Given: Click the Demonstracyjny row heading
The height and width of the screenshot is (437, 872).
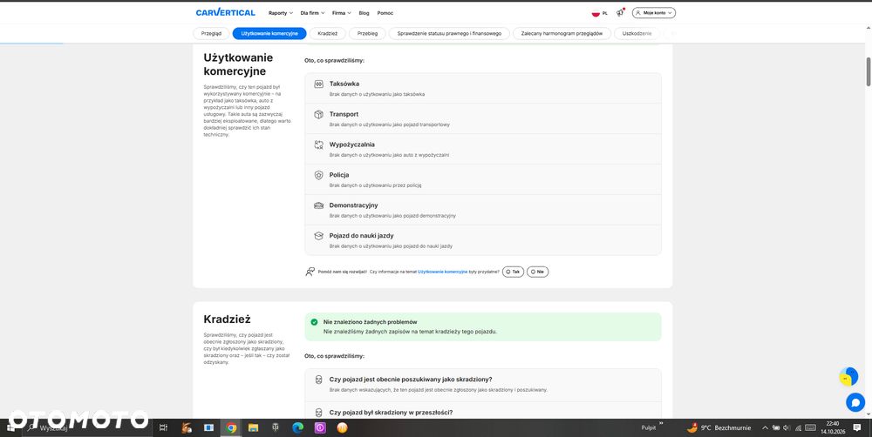Looking at the screenshot, I should 354,205.
